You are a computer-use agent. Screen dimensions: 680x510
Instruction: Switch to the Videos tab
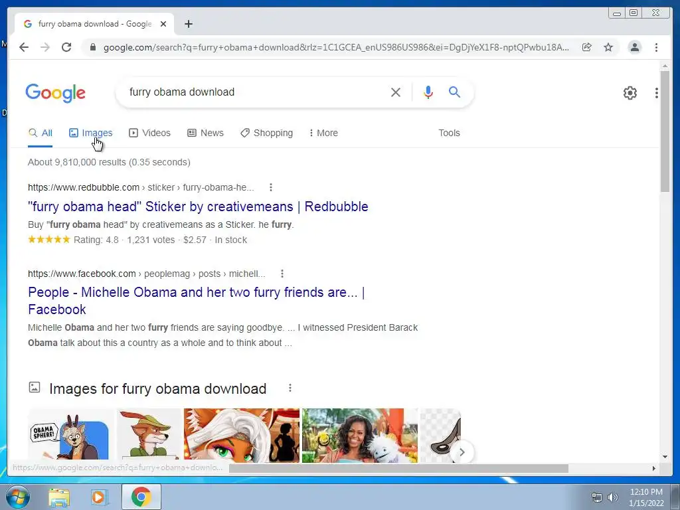pos(149,133)
